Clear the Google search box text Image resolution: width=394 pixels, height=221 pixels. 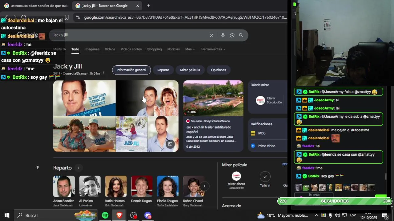coord(211,35)
